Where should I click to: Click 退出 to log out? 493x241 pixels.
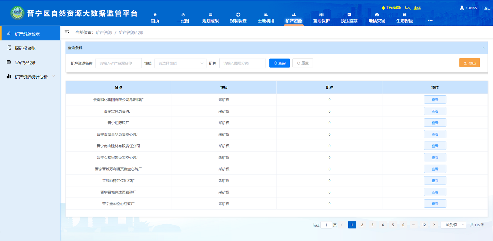(x=487, y=8)
